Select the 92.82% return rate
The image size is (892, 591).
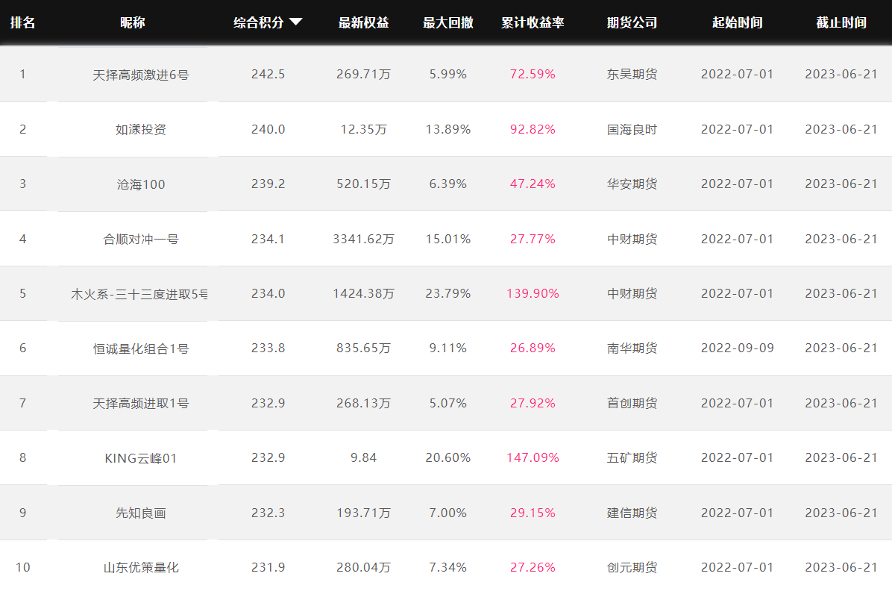533,129
